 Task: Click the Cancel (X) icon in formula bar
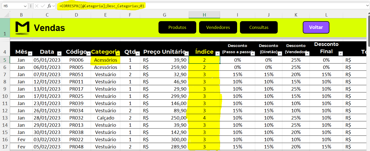[x=37, y=6]
